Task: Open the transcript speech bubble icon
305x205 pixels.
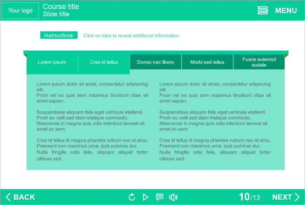Action: [159, 197]
